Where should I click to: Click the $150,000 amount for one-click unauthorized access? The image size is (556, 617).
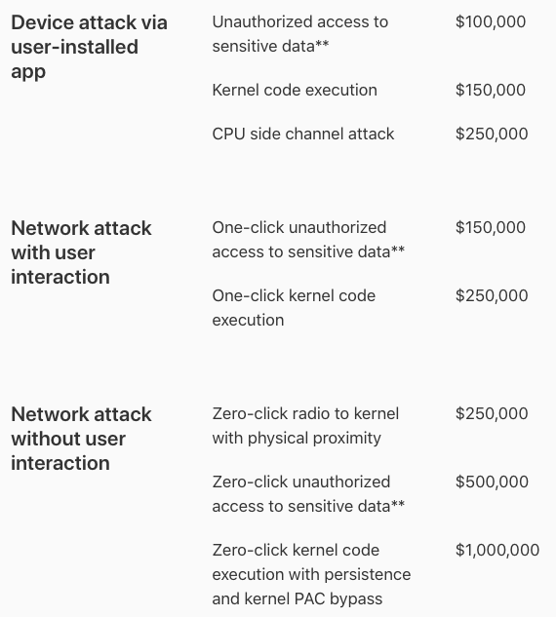point(491,227)
